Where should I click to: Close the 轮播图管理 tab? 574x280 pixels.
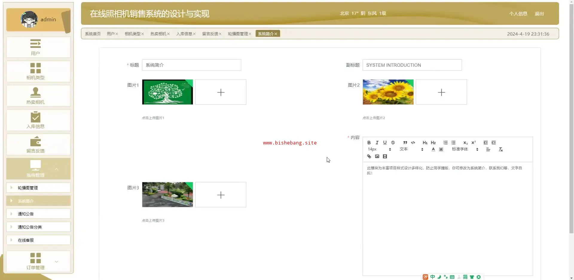point(250,34)
